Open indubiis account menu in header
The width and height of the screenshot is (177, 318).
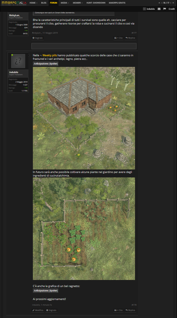(149, 9)
